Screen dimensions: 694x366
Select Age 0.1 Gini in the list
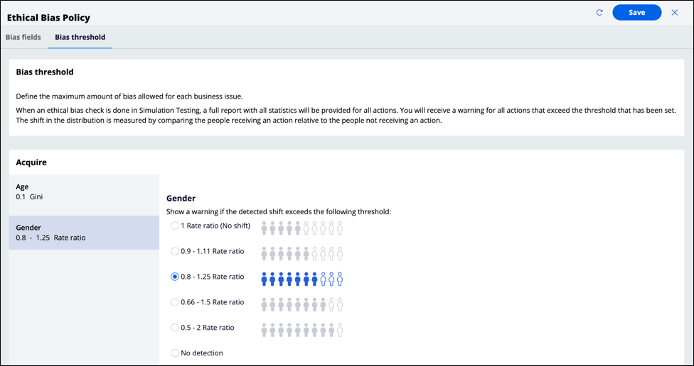84,192
